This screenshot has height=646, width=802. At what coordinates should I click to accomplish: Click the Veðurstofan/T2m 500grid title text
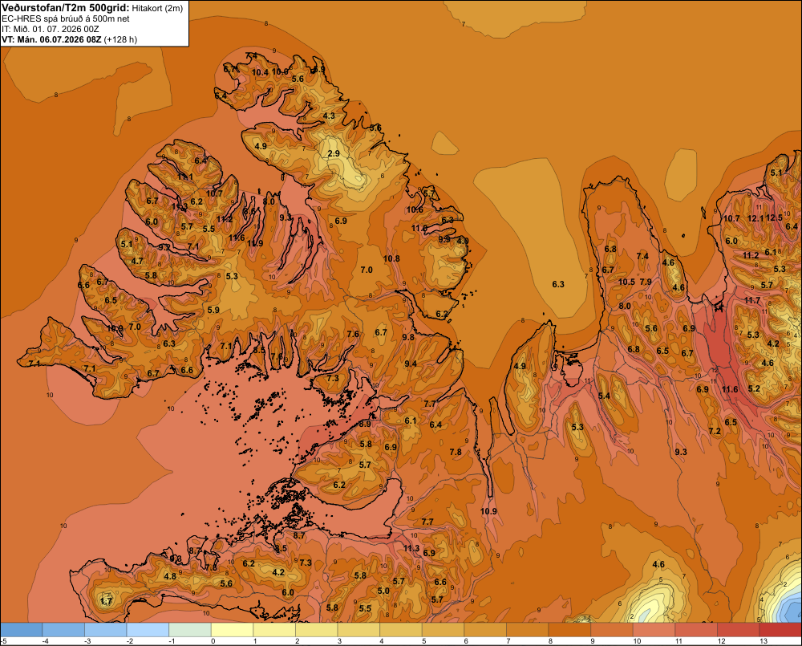click(x=66, y=7)
